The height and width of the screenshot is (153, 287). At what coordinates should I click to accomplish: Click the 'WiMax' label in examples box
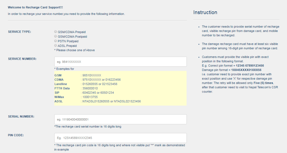(59, 97)
